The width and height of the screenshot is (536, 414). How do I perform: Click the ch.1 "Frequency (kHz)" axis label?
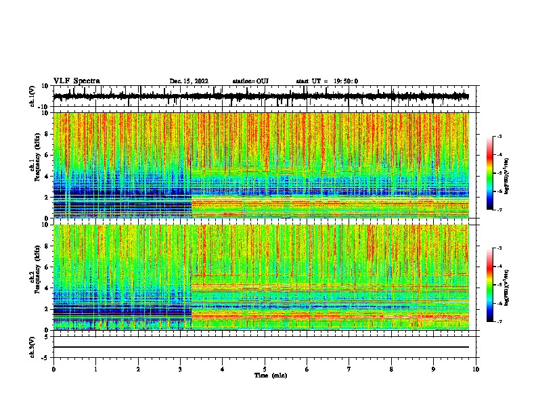click(38, 157)
